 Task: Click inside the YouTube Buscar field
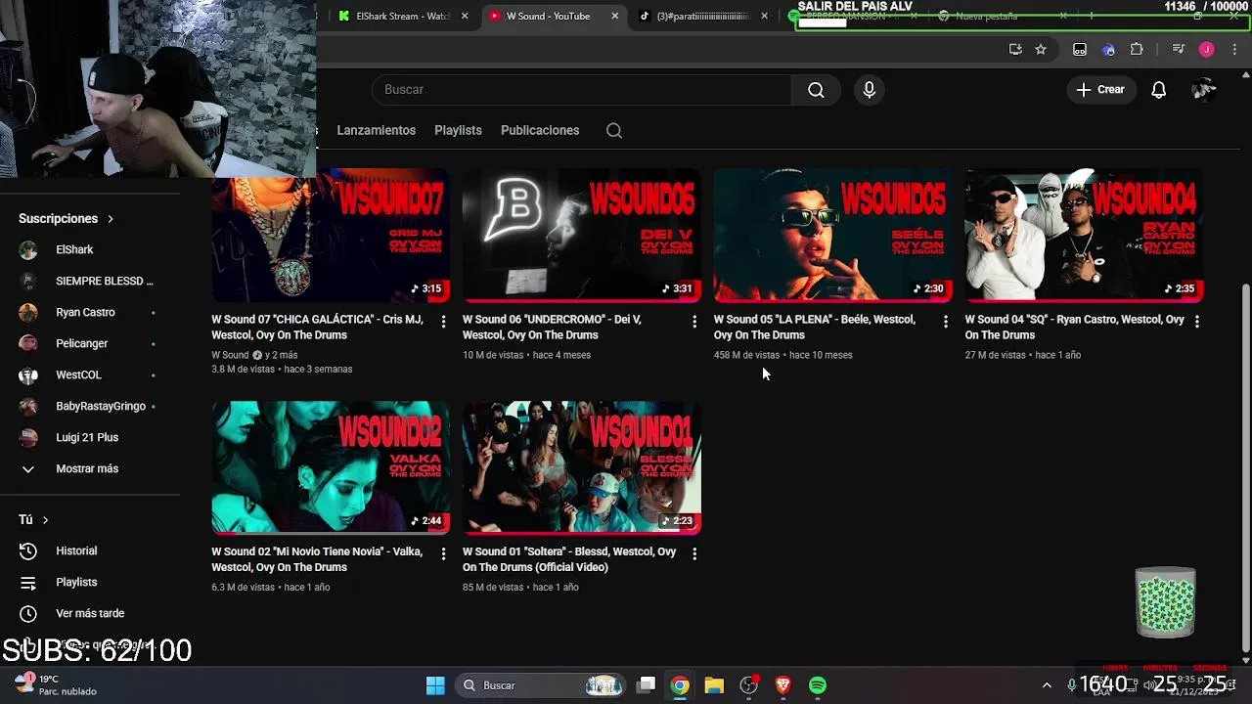(582, 90)
